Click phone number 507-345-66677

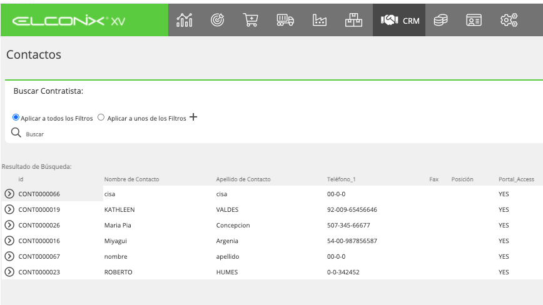point(348,225)
